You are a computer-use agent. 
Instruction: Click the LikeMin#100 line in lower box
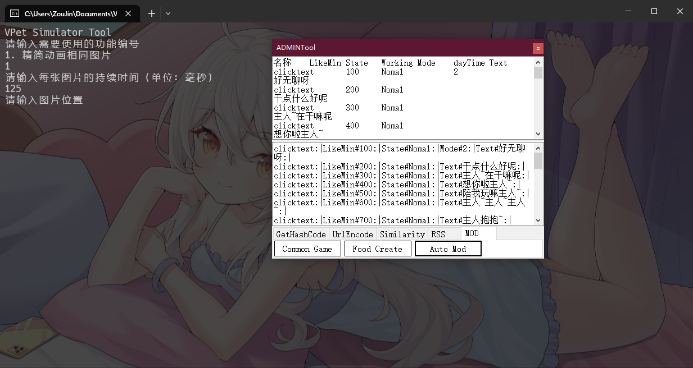[400, 153]
